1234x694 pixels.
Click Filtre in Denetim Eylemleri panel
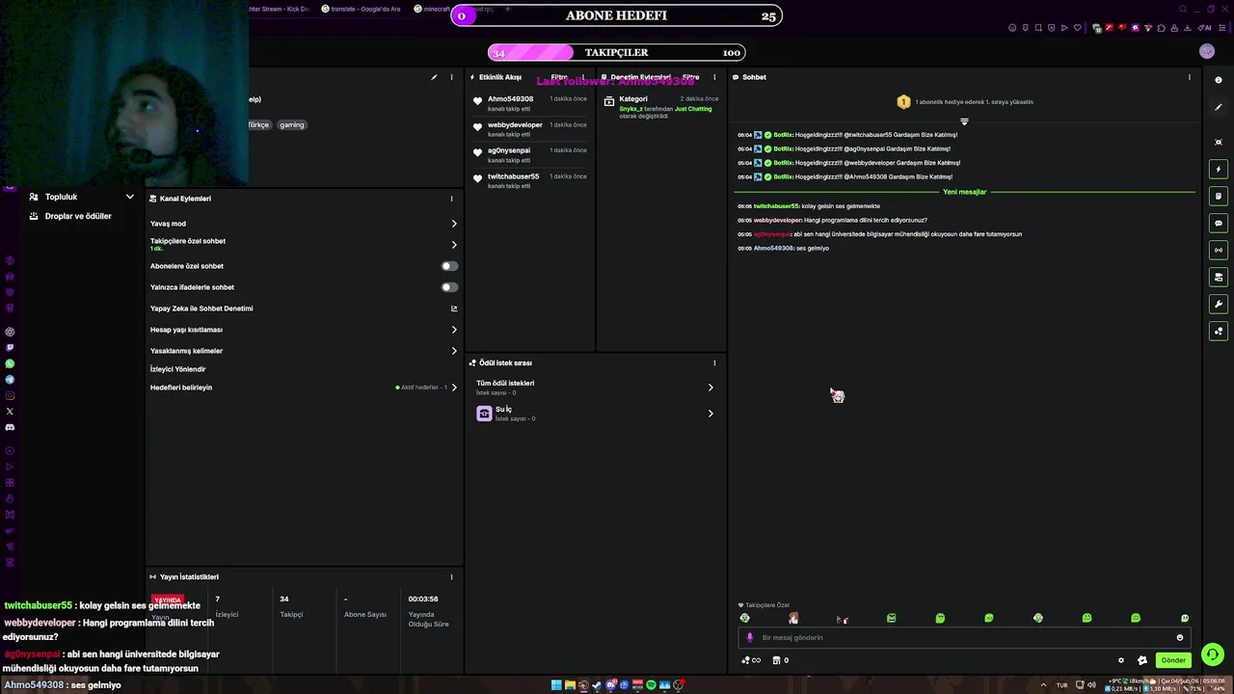[691, 77]
